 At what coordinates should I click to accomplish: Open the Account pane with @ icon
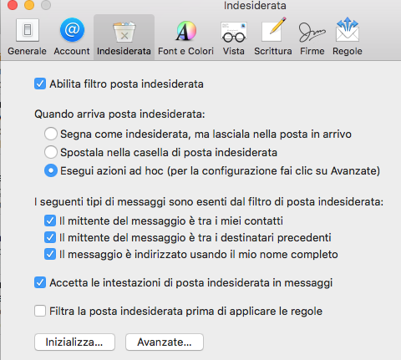72,30
